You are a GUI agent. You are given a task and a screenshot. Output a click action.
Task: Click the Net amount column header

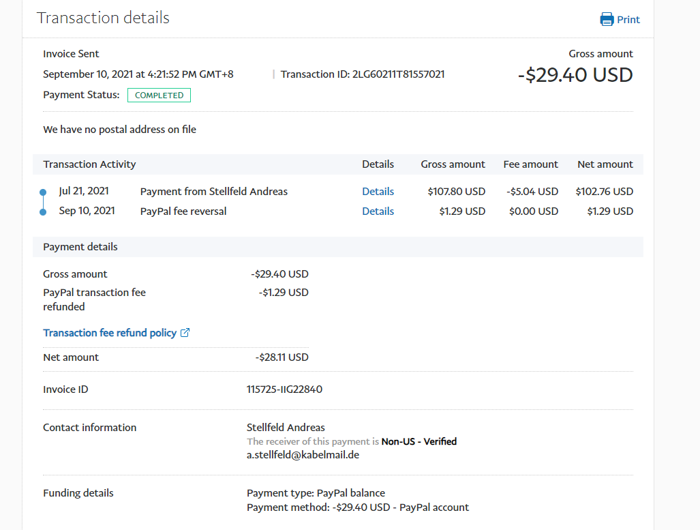coord(605,164)
